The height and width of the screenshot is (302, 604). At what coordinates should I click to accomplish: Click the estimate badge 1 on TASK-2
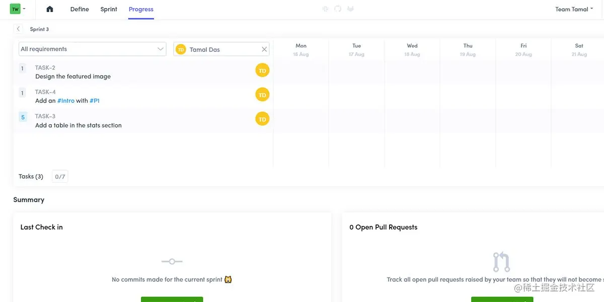coord(23,68)
